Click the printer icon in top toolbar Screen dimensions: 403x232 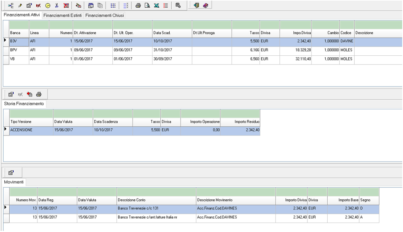(138, 6)
